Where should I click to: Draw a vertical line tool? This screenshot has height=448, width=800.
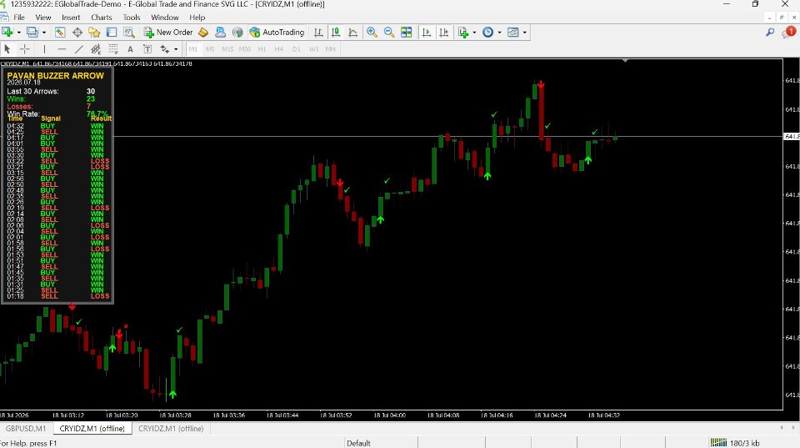click(44, 49)
